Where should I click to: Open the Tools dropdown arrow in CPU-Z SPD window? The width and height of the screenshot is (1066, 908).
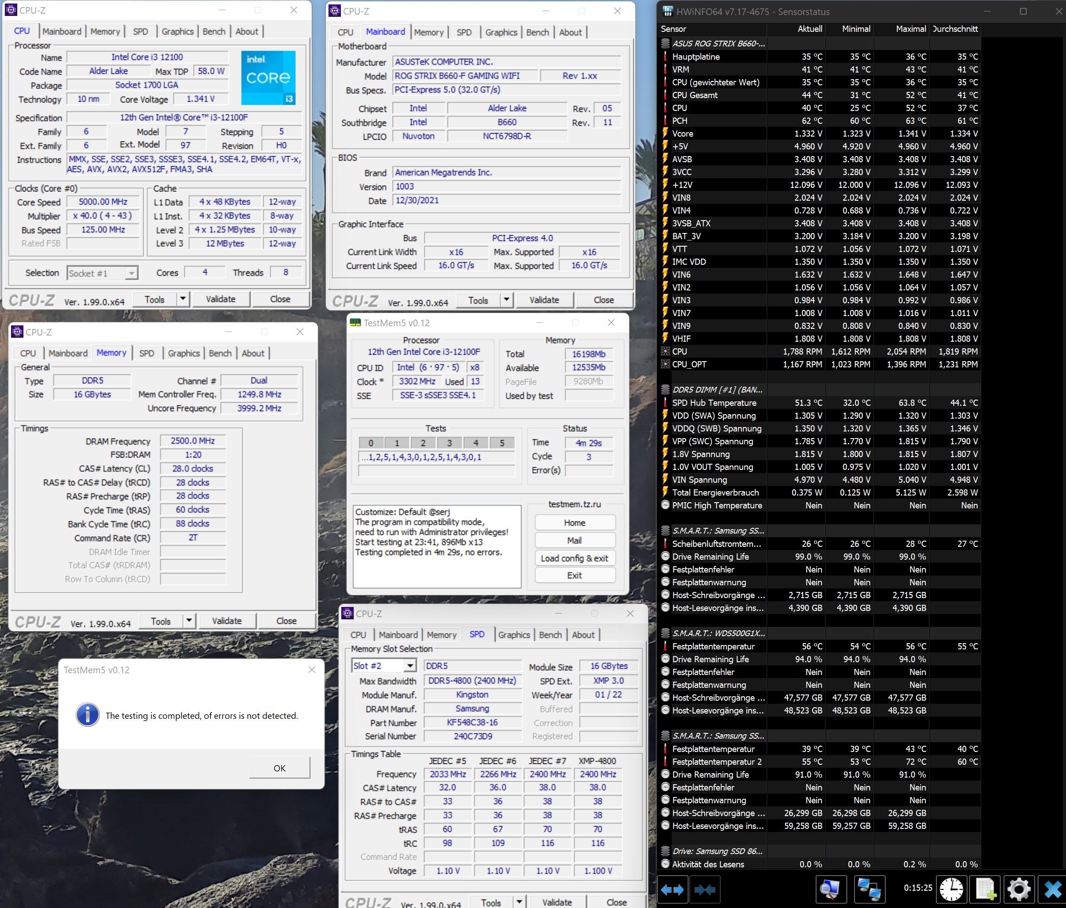point(519,902)
